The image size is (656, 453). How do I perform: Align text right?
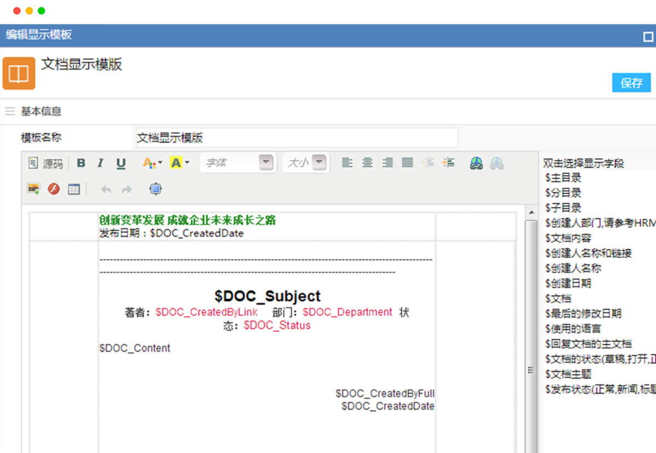coord(388,163)
